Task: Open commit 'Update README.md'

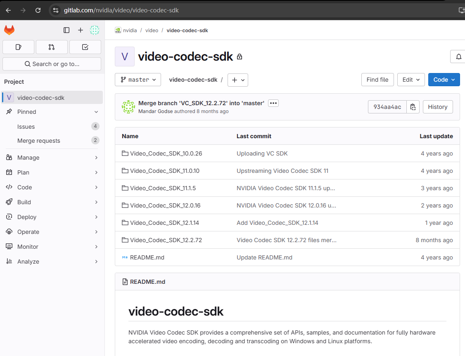Action: point(265,257)
